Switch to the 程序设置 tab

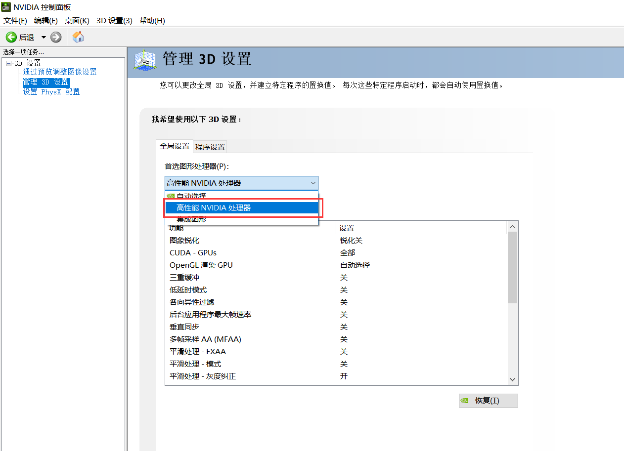point(210,147)
